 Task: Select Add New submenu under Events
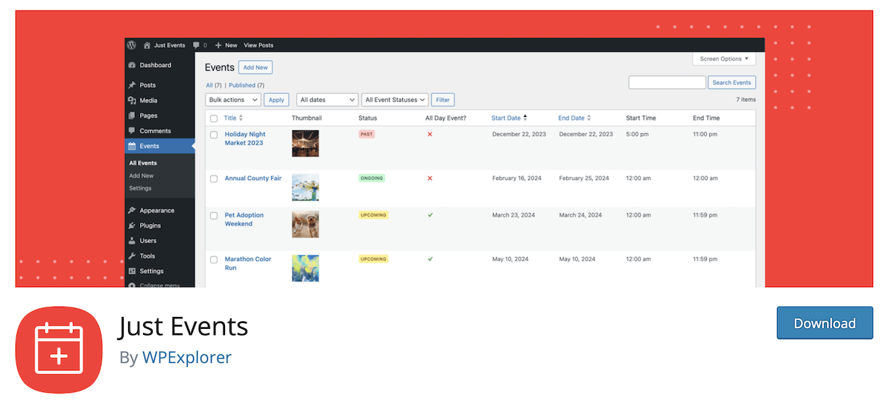tap(141, 176)
